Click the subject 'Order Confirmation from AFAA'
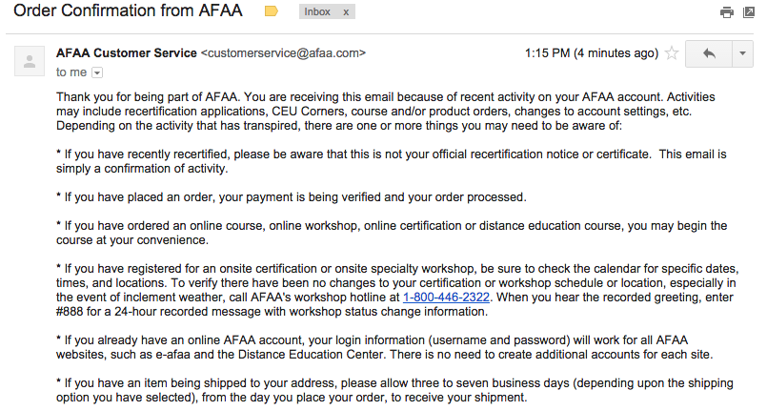 pos(129,12)
